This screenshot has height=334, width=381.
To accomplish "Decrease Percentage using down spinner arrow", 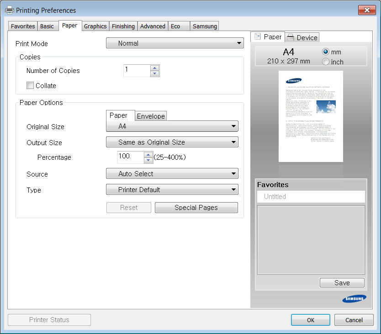I will (x=148, y=160).
